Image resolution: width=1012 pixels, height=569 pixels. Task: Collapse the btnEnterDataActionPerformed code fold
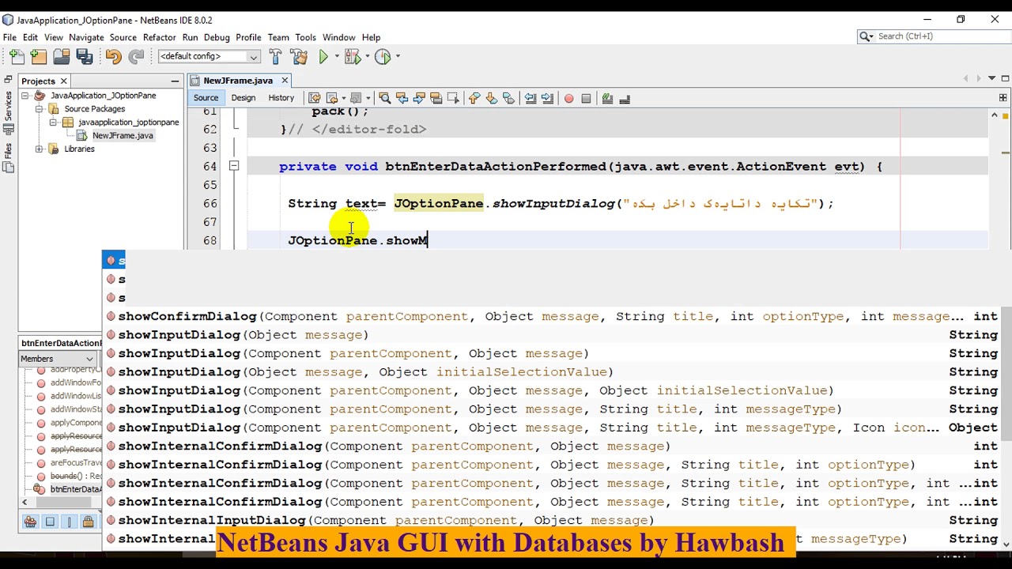click(x=234, y=167)
